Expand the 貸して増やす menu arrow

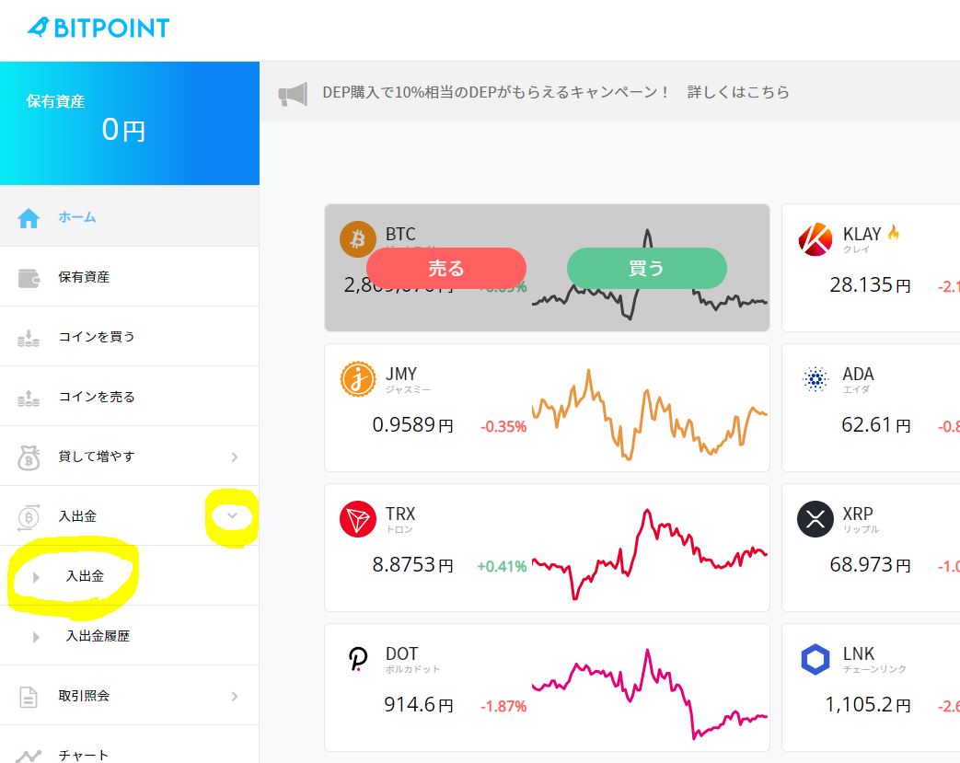click(x=235, y=457)
